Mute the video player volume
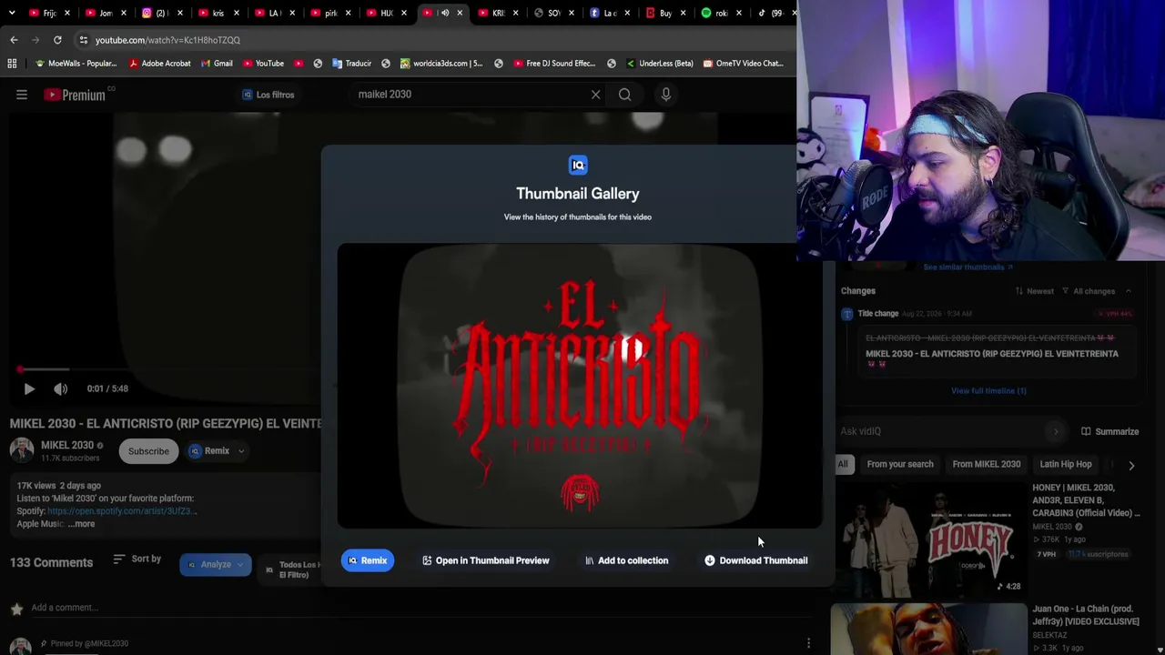 coord(61,388)
